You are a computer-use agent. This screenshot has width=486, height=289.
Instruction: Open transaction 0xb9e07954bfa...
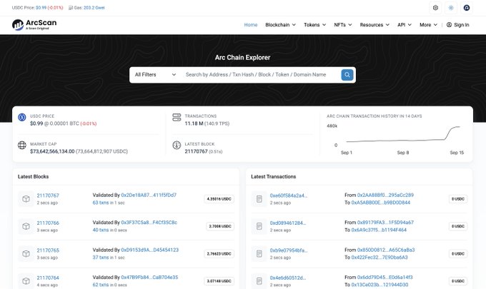click(x=289, y=250)
